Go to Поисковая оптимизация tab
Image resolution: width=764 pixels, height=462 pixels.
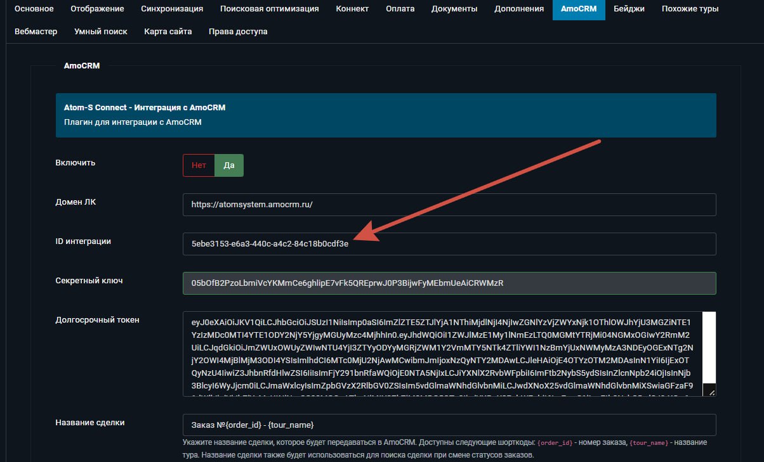coord(270,9)
